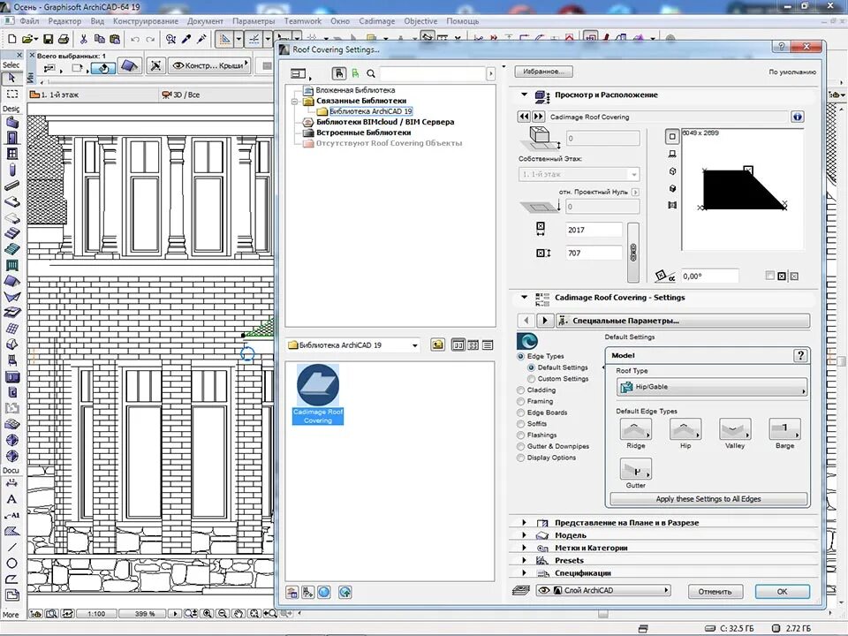Click the Избранное... button
Viewport: 848px width, 636px height.
[543, 72]
